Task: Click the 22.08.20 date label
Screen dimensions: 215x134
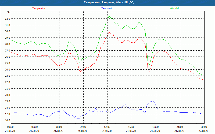Action: click(x=203, y=131)
